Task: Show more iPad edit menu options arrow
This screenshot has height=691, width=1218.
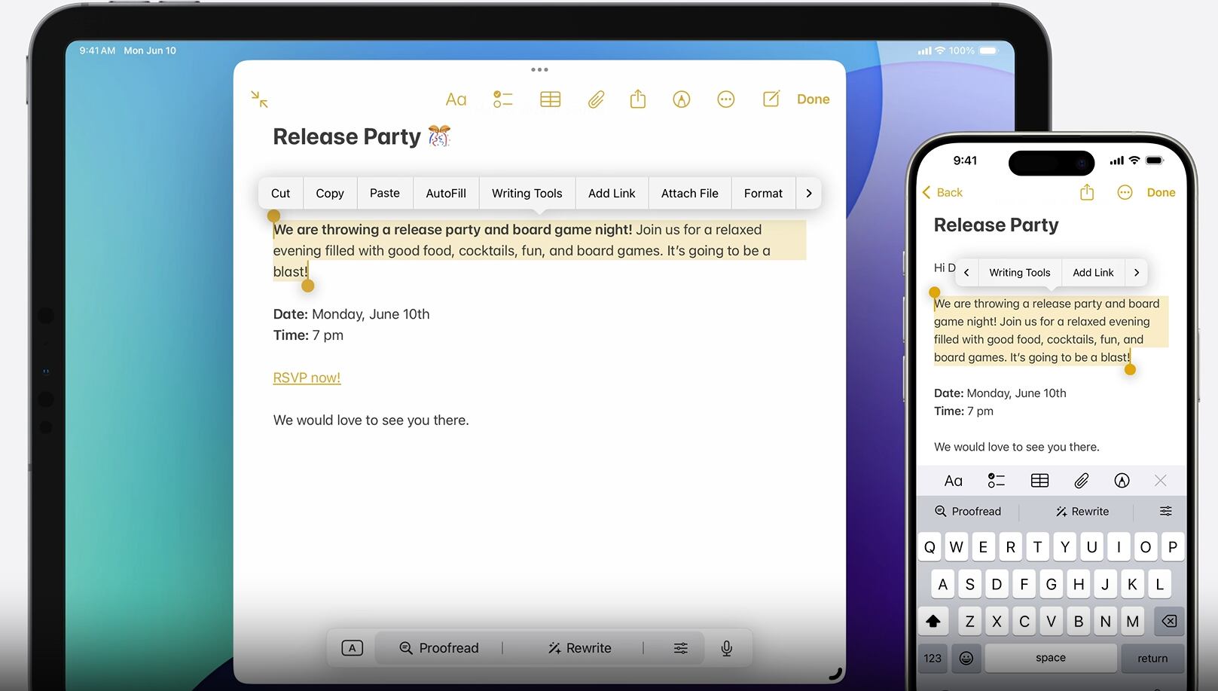Action: [809, 194]
